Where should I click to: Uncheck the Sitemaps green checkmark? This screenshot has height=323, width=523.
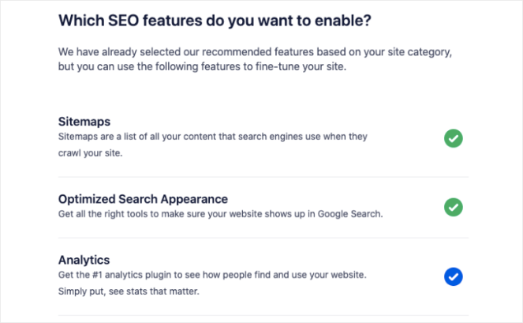[x=453, y=139]
